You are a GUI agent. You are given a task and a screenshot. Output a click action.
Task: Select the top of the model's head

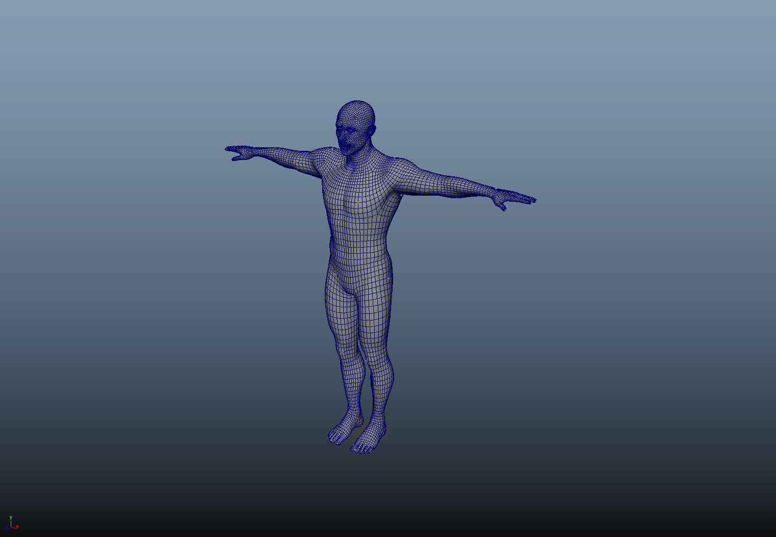[x=357, y=107]
